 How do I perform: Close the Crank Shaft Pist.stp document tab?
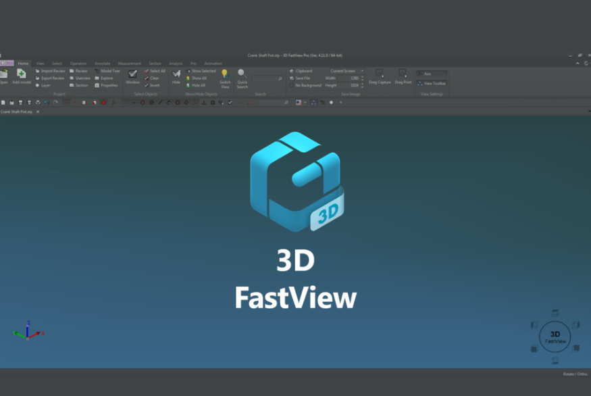pyautogui.click(x=38, y=112)
